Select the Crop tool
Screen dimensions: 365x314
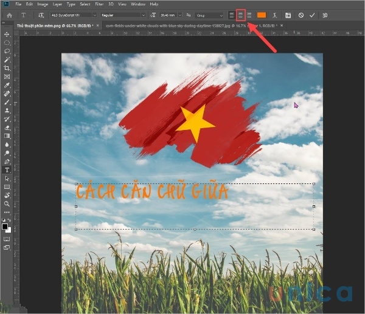point(7,68)
